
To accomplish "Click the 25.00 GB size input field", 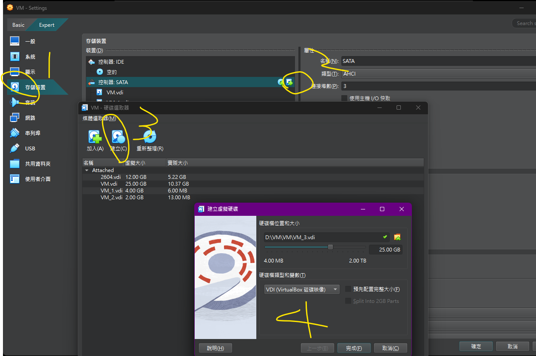I will coord(386,249).
